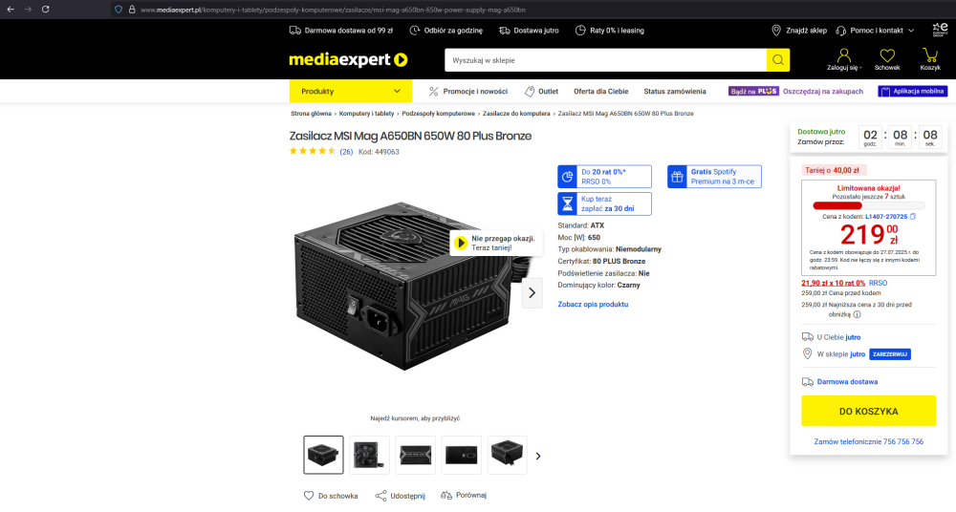Open Promocje i nowości menu item
956x512 pixels.
pos(468,92)
